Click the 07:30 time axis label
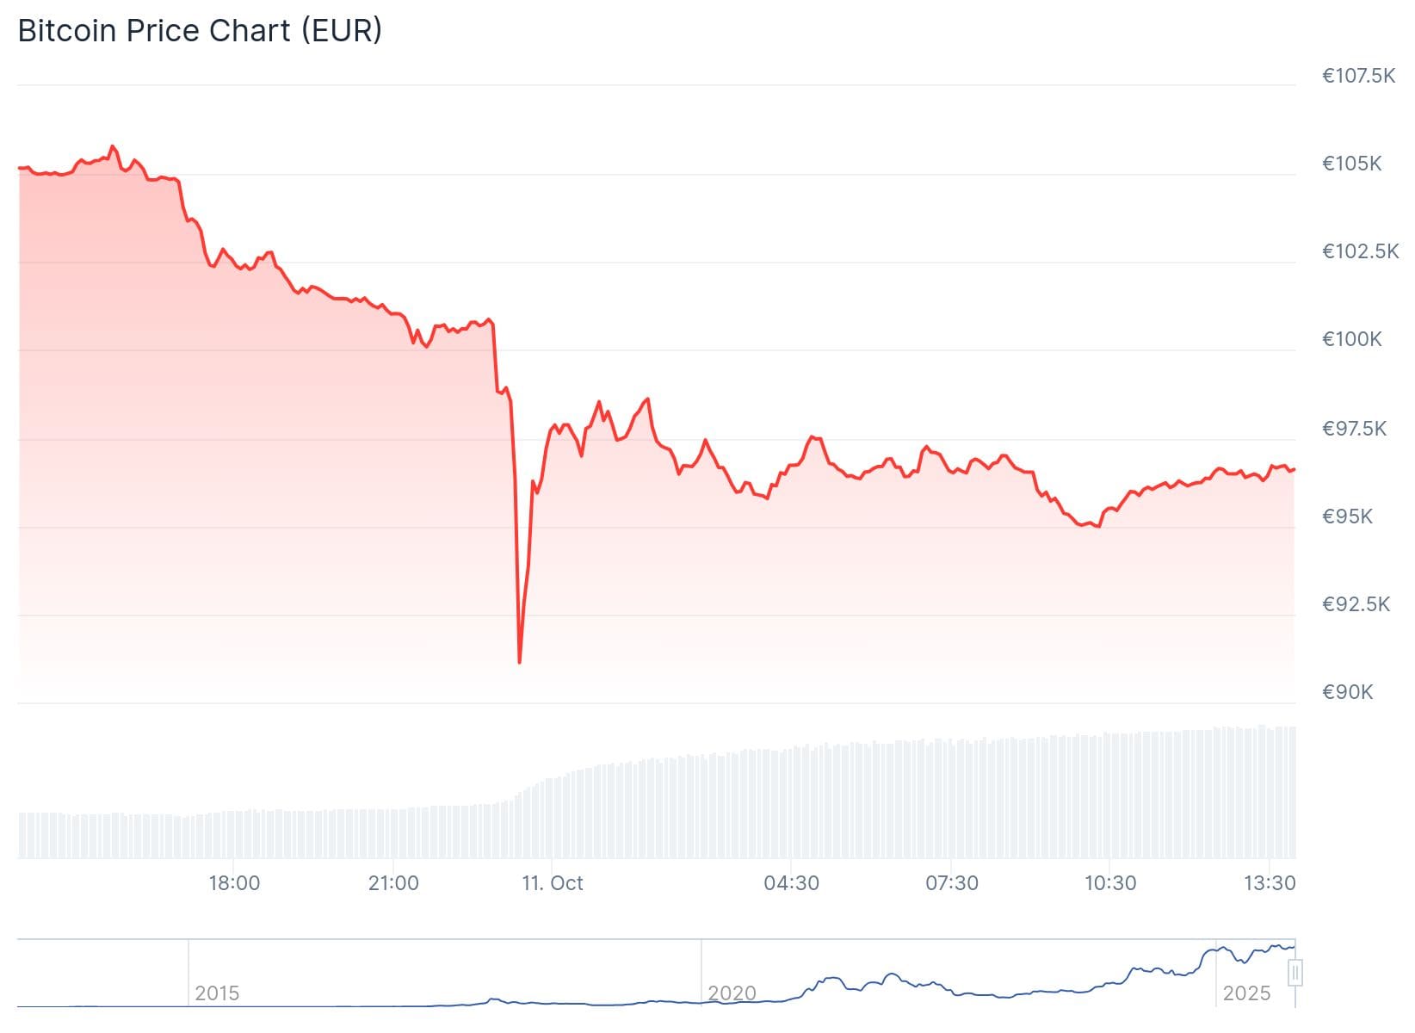Viewport: 1415px width, 1033px height. (x=951, y=883)
